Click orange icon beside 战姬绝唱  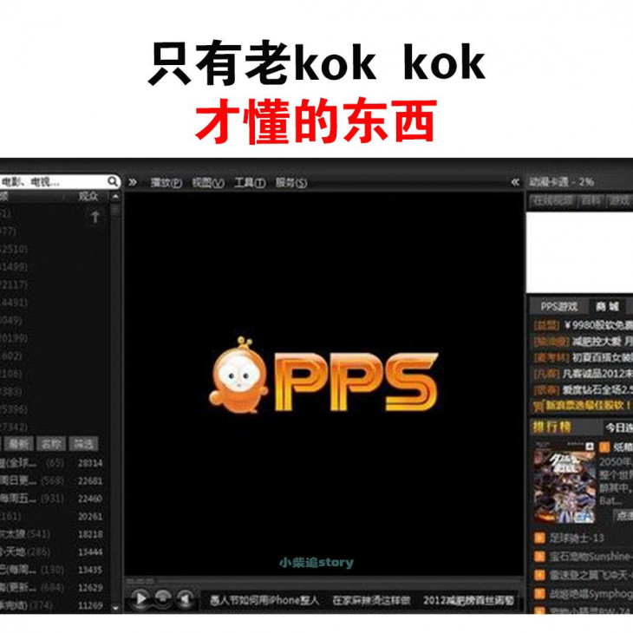coord(539,593)
